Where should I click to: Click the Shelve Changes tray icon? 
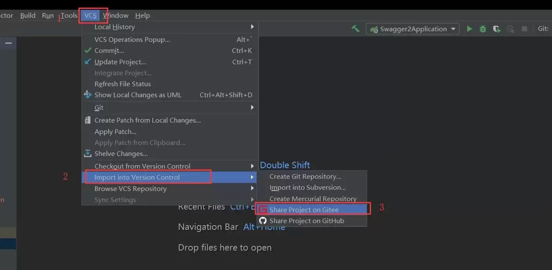pos(88,153)
